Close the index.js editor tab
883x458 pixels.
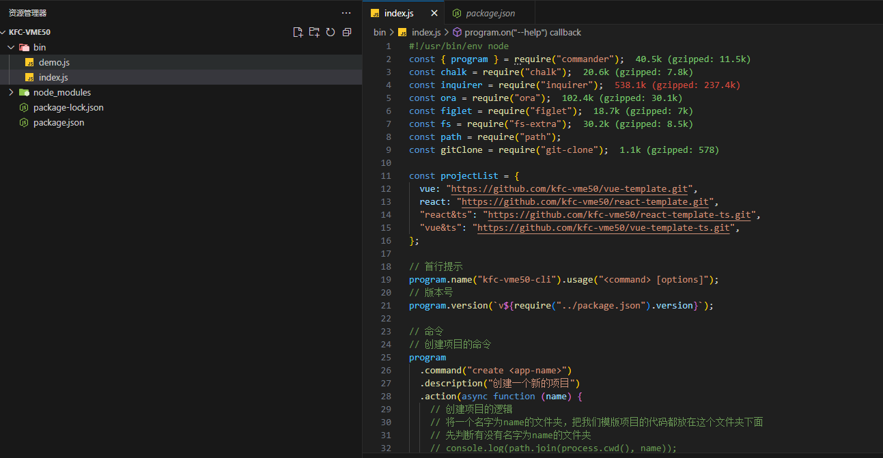[434, 13]
